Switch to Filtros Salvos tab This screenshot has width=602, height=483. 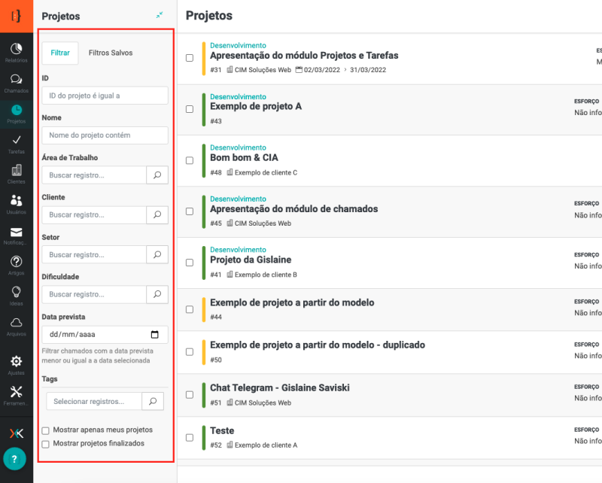point(111,53)
